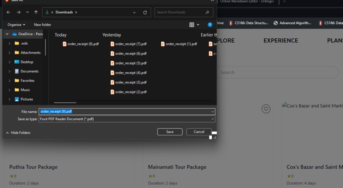343x188 pixels.
Task: Select file order_receipt (6).pdf
Action: 129,54
